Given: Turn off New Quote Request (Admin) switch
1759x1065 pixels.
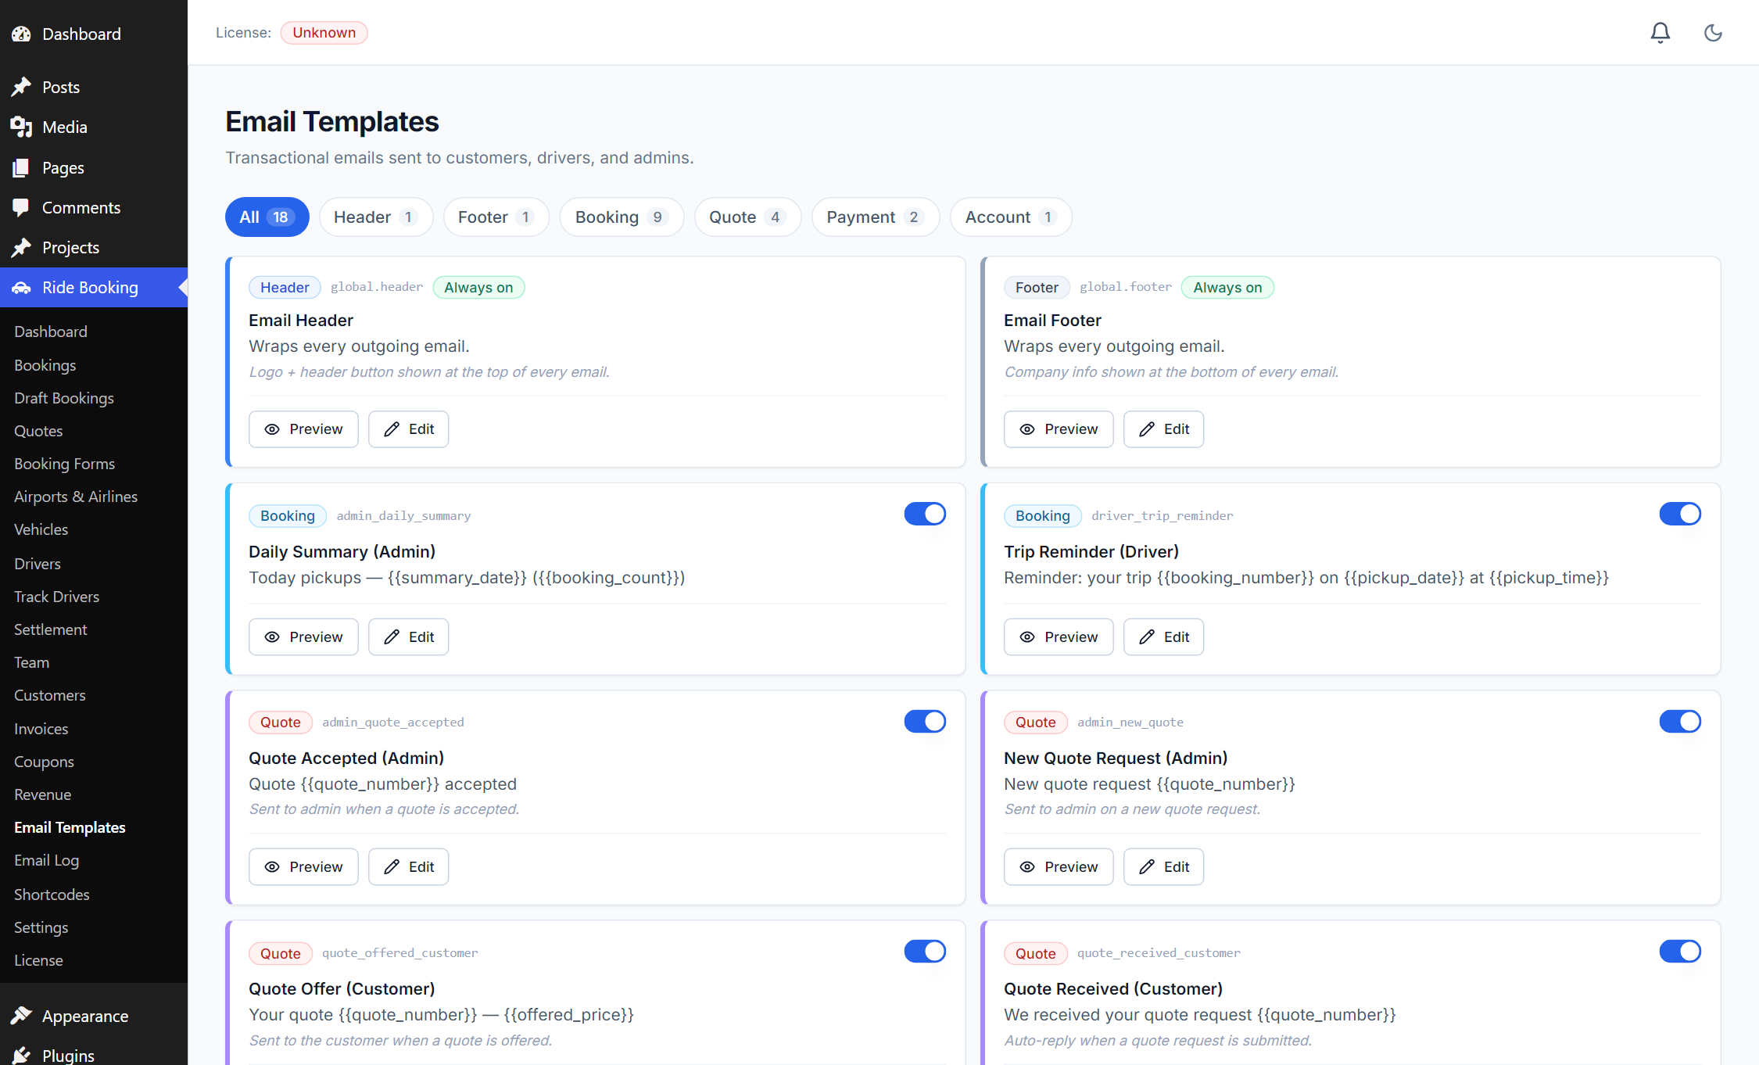Looking at the screenshot, I should [x=1680, y=721].
